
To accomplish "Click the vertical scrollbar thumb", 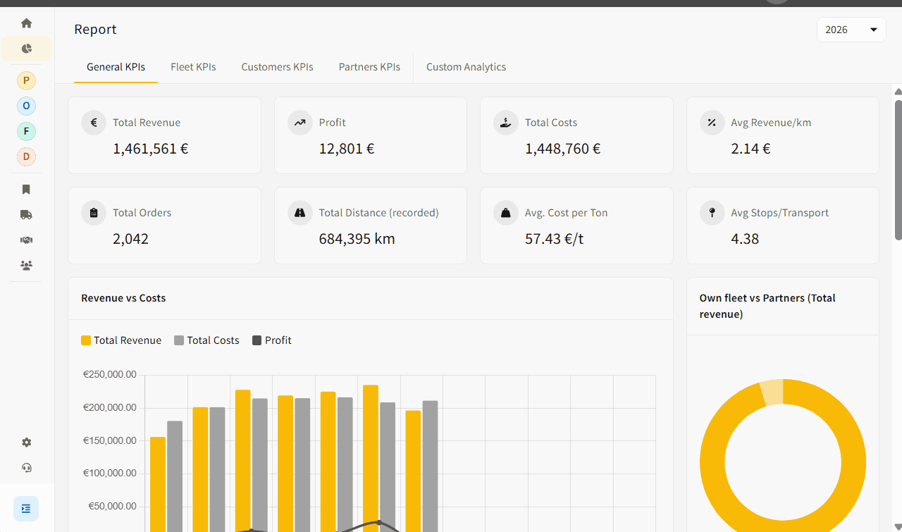I will tap(898, 169).
